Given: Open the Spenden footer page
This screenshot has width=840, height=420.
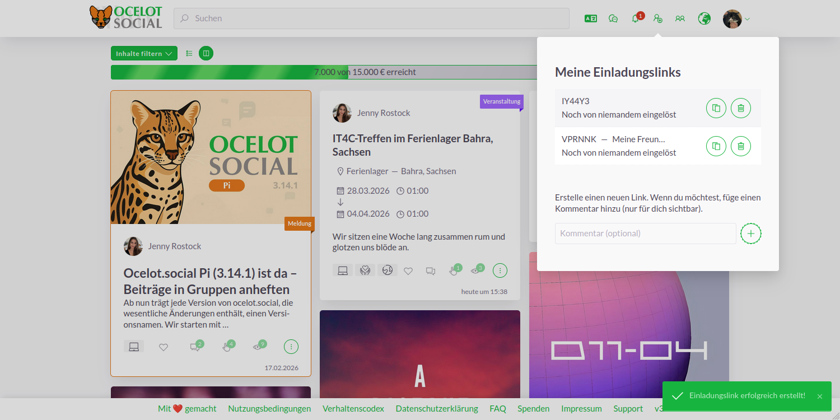Looking at the screenshot, I should (533, 408).
